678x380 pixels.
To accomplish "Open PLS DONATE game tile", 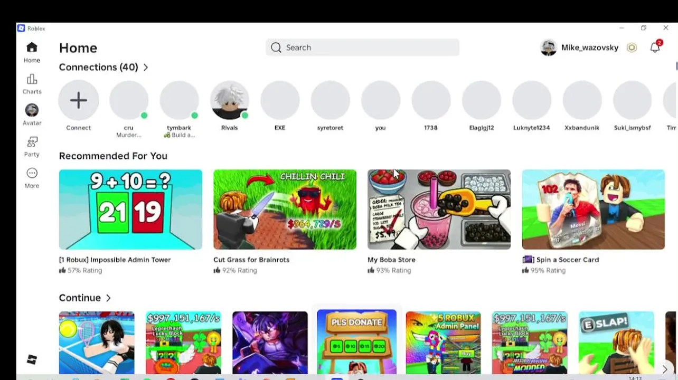I will point(356,341).
